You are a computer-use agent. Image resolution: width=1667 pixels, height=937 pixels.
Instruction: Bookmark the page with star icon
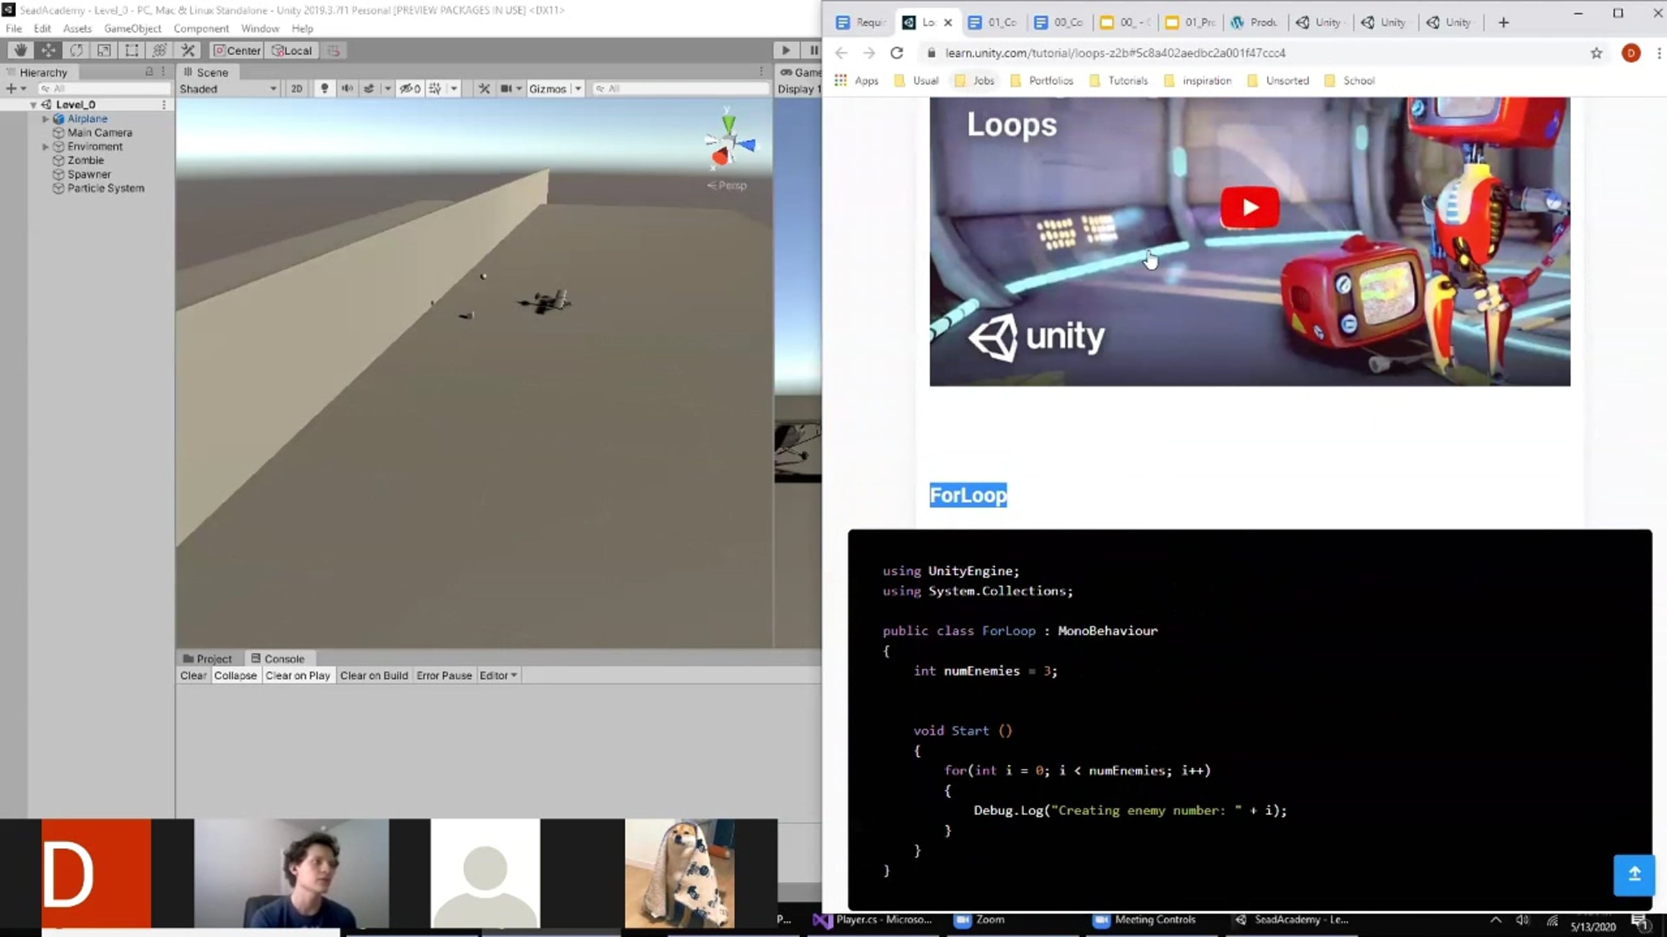pyautogui.click(x=1596, y=53)
